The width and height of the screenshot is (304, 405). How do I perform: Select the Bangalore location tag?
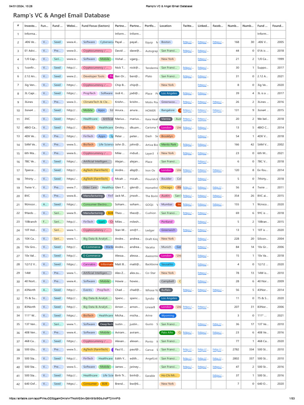[x=168, y=110]
